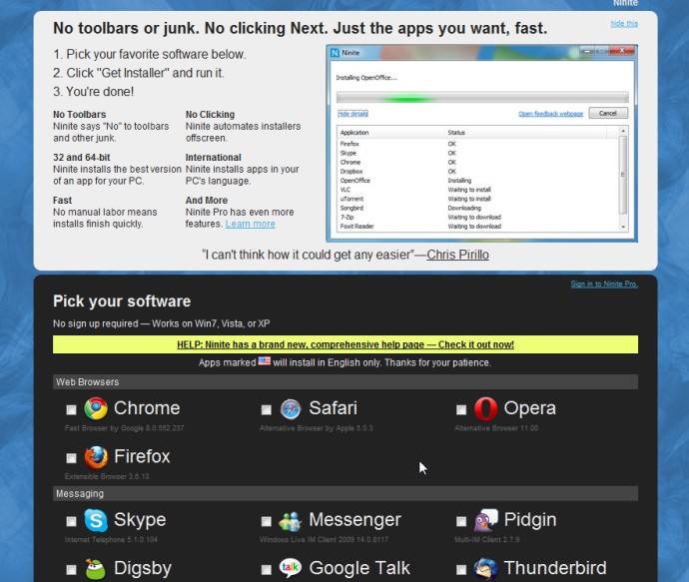Click the 'Thunderbird' label text
689x582 pixels.
click(x=555, y=568)
